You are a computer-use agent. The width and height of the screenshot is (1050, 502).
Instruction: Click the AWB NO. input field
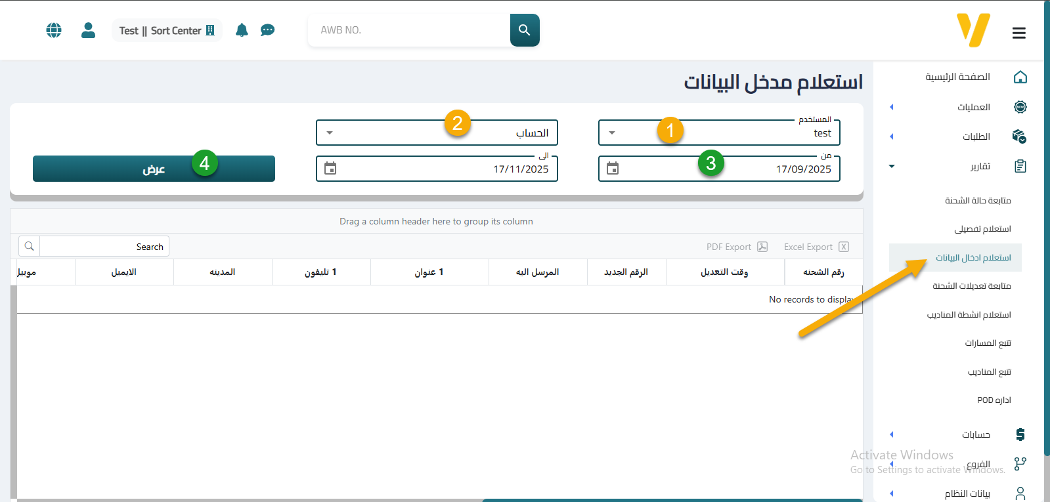click(408, 30)
